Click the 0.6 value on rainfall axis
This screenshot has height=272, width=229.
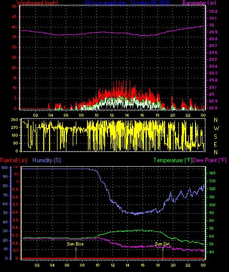click(x=15, y=213)
